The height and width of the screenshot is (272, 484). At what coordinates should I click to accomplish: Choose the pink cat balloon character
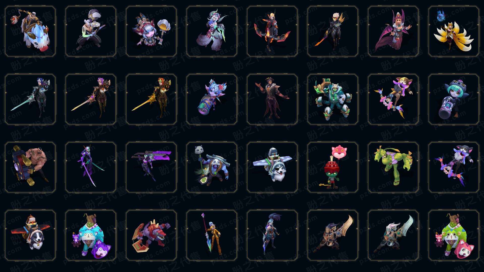coord(332,167)
